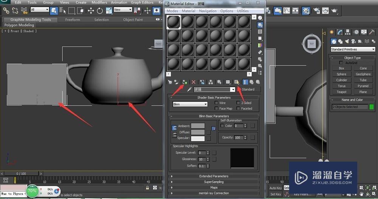Click the Unlink Selection tool
The width and height of the screenshot is (378, 199).
(x=15, y=10)
